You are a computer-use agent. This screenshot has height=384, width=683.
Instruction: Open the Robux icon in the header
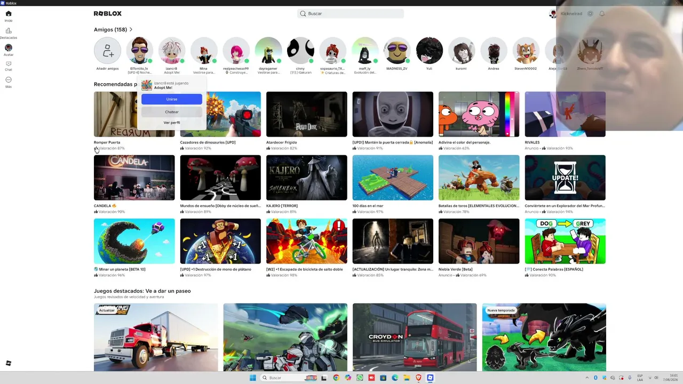tap(590, 13)
